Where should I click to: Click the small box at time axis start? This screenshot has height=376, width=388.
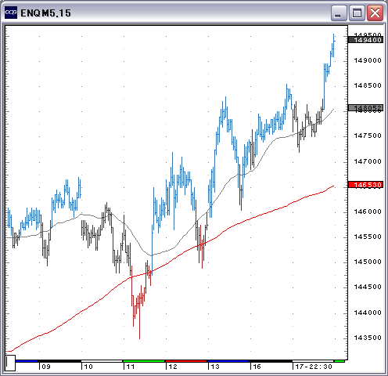(x=10, y=363)
